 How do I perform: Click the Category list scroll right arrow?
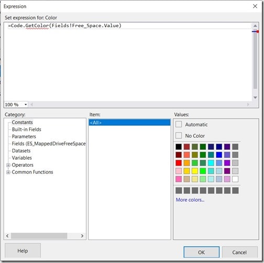(82, 236)
